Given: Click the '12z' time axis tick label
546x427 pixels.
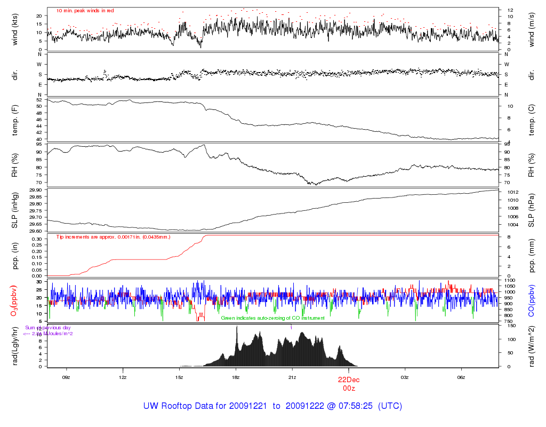Looking at the screenshot, I should pos(123,377).
